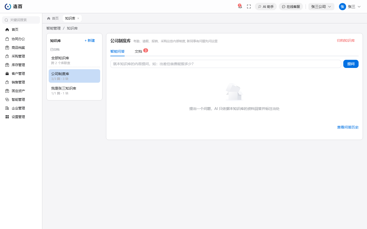367x229 pixels.
Task: Switch to the 文档 tab
Action: pos(138,51)
